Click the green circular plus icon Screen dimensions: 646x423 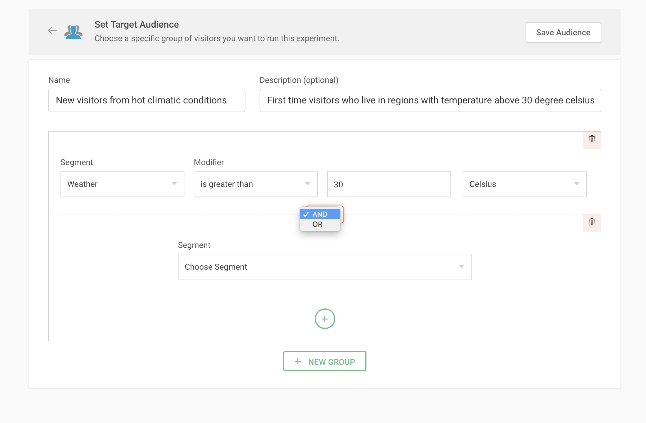tap(325, 319)
